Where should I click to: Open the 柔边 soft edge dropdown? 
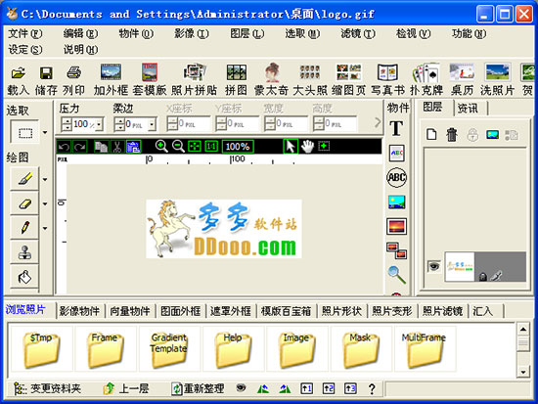click(x=152, y=124)
